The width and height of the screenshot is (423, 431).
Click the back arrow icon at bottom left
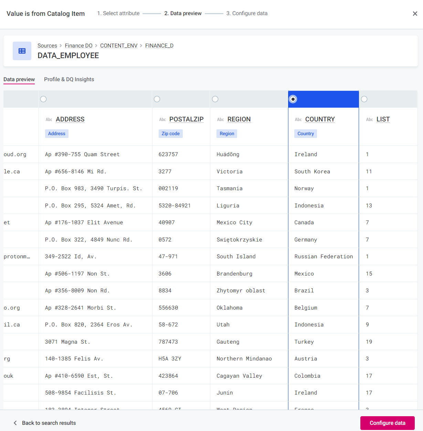(15, 423)
